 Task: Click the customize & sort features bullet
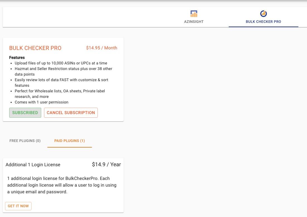pos(62,83)
